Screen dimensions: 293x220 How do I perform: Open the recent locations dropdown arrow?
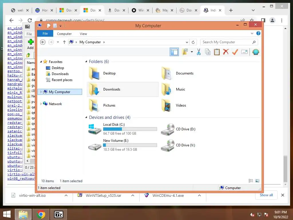coord(58,42)
